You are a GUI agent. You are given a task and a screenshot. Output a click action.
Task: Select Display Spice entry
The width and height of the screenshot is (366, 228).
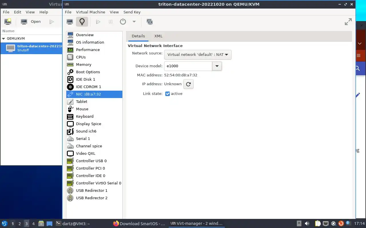pos(94,124)
